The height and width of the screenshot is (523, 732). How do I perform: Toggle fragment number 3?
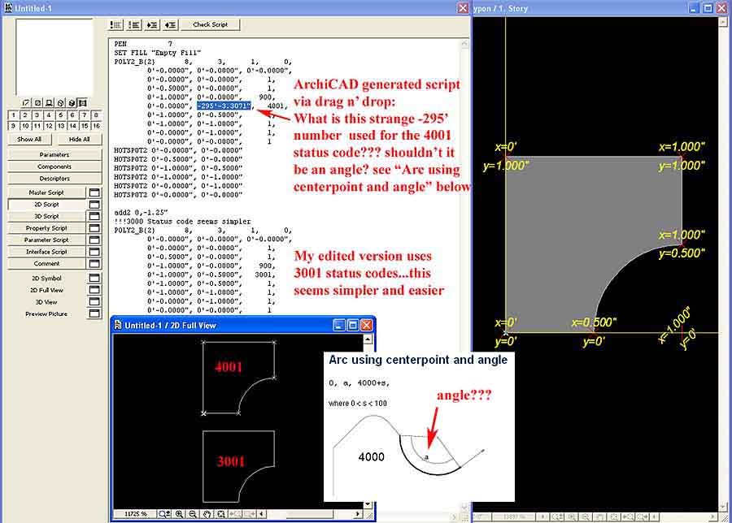point(37,115)
